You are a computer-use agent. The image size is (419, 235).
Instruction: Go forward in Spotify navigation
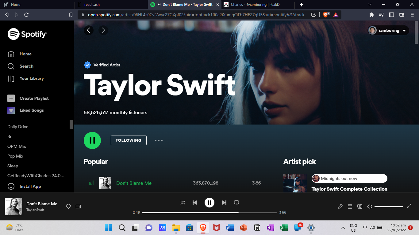point(103,30)
